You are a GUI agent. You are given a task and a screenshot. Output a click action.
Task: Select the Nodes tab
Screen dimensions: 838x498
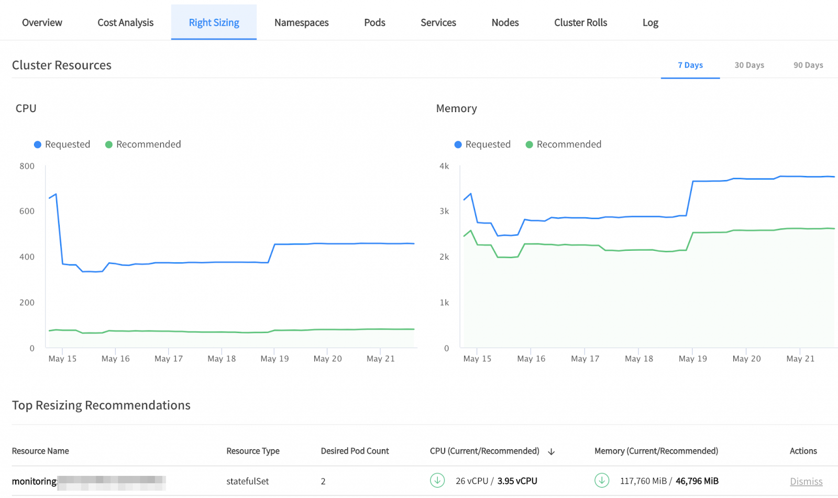pos(505,23)
